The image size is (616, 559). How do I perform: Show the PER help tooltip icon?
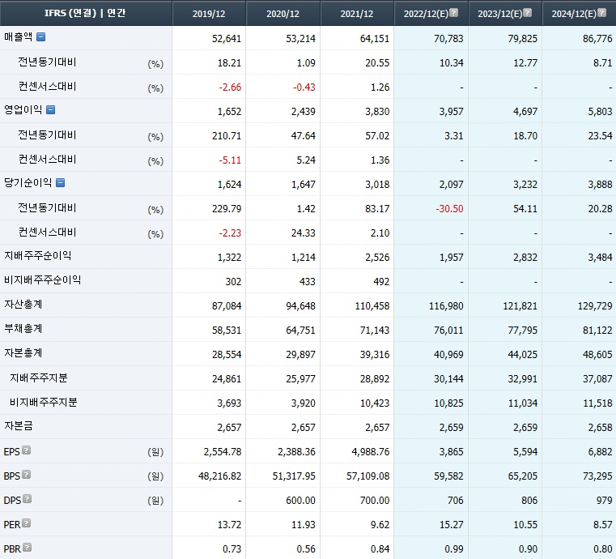27,523
